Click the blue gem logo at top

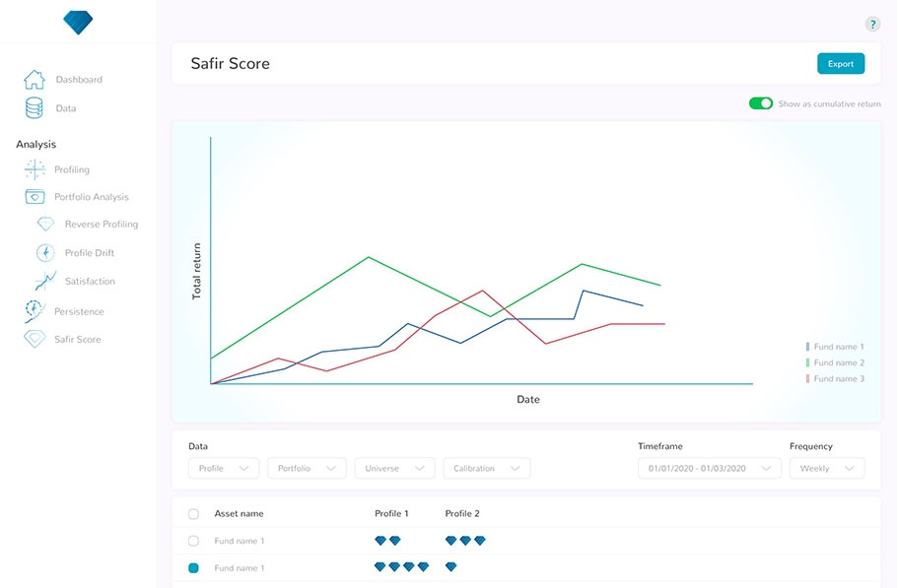tap(77, 21)
